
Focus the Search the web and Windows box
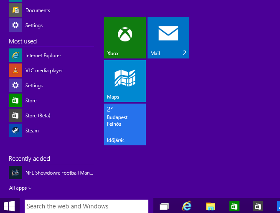(x=87, y=206)
